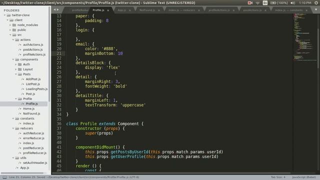Click the authActions.js file icon

[20, 44]
